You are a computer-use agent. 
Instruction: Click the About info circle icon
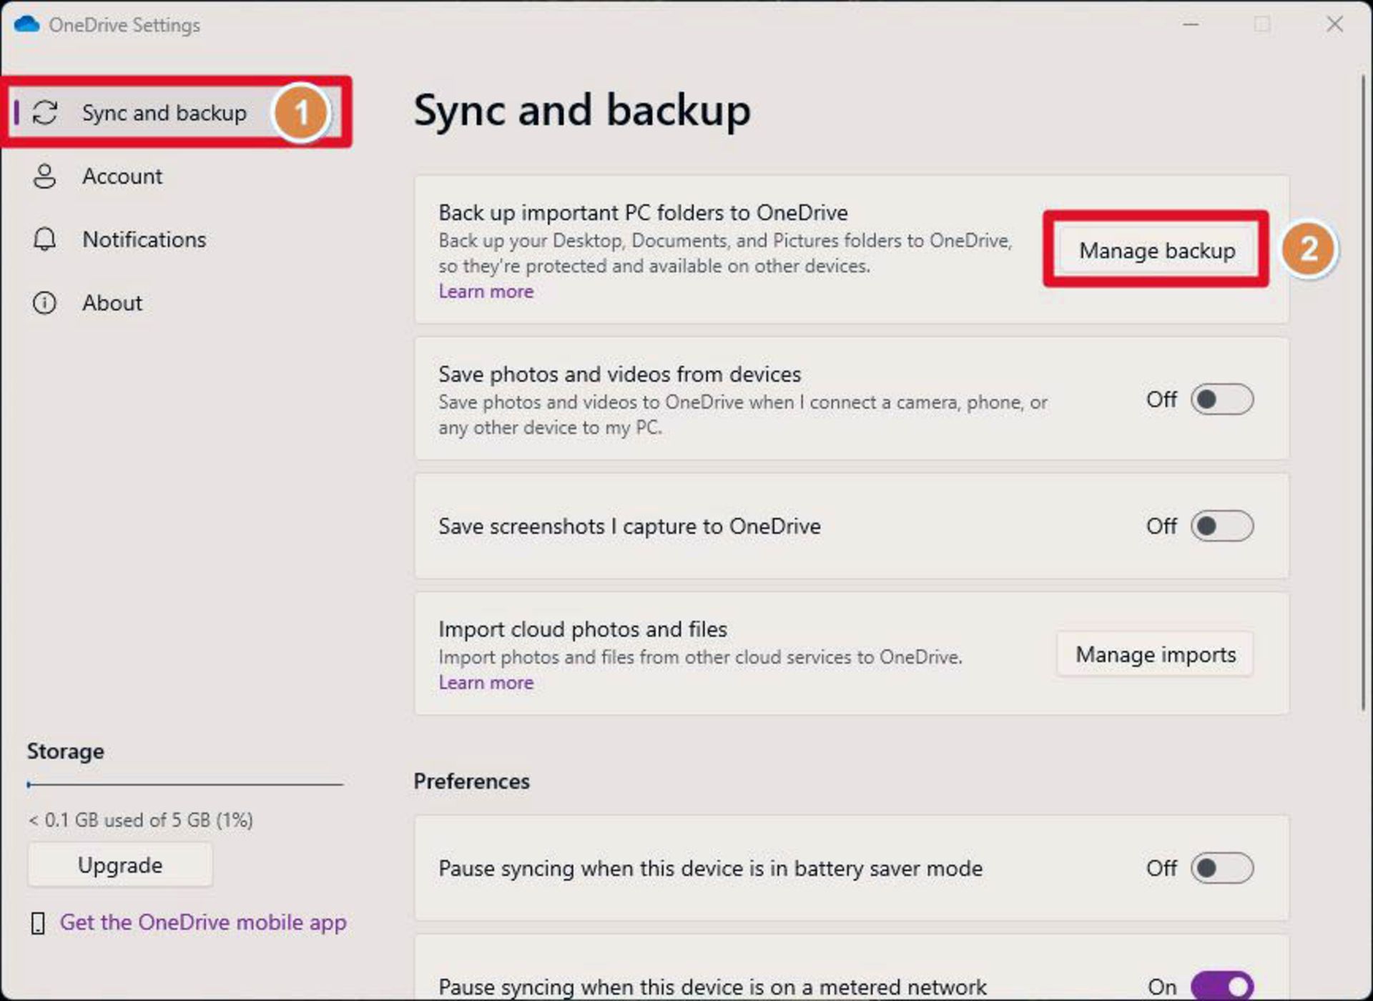tap(44, 302)
